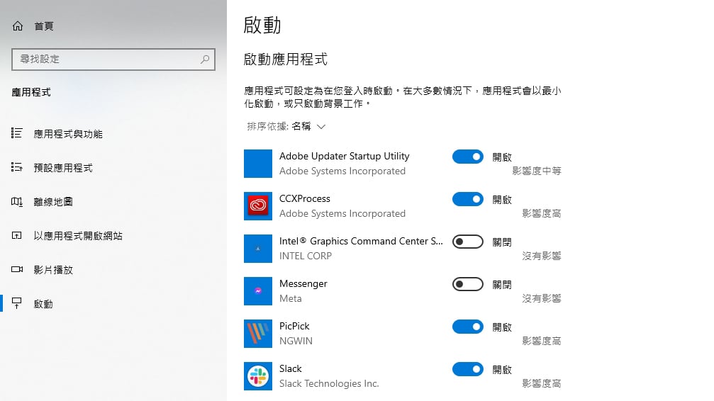Turn off Adobe Updater Startup Utility toggle

(468, 157)
